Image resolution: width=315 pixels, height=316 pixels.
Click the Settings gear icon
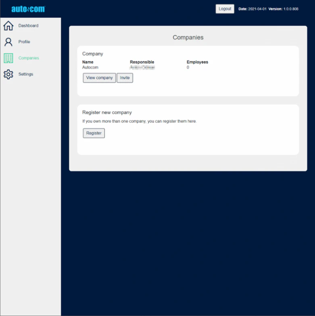[8, 74]
